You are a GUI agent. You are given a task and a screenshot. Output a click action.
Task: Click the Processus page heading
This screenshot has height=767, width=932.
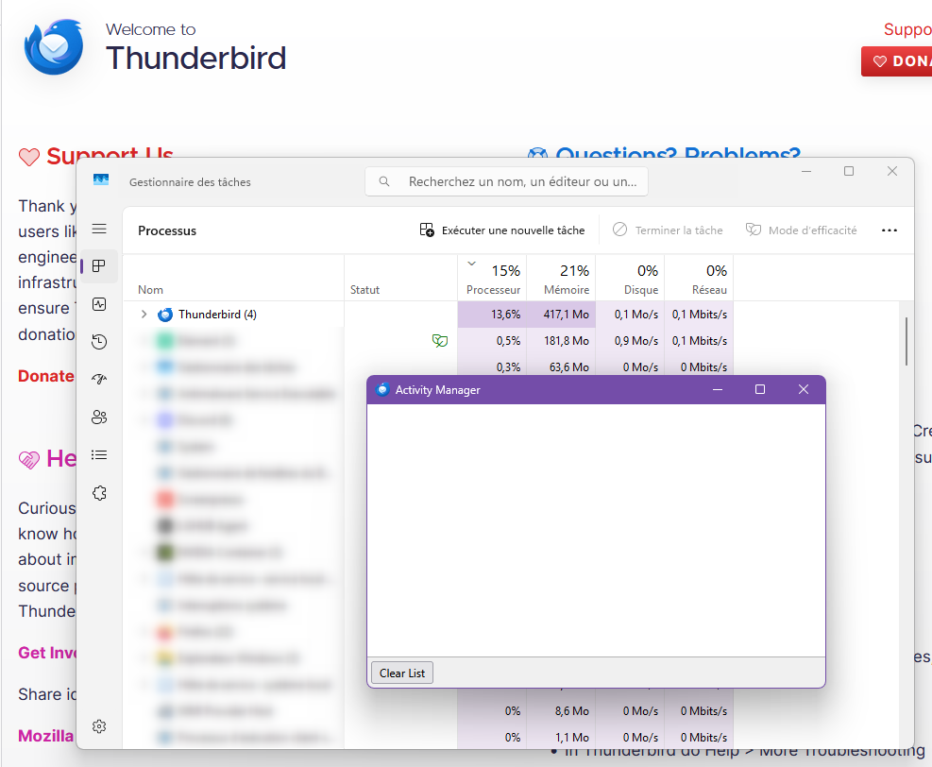167,230
